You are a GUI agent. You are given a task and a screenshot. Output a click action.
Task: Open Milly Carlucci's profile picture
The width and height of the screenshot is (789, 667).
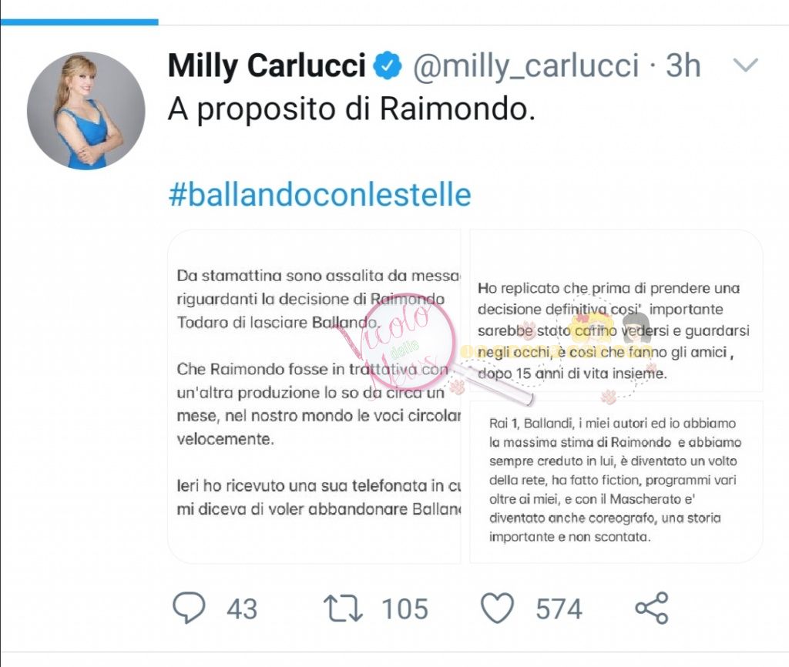click(x=86, y=110)
